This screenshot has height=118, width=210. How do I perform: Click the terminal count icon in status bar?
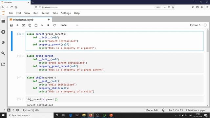[9, 110]
